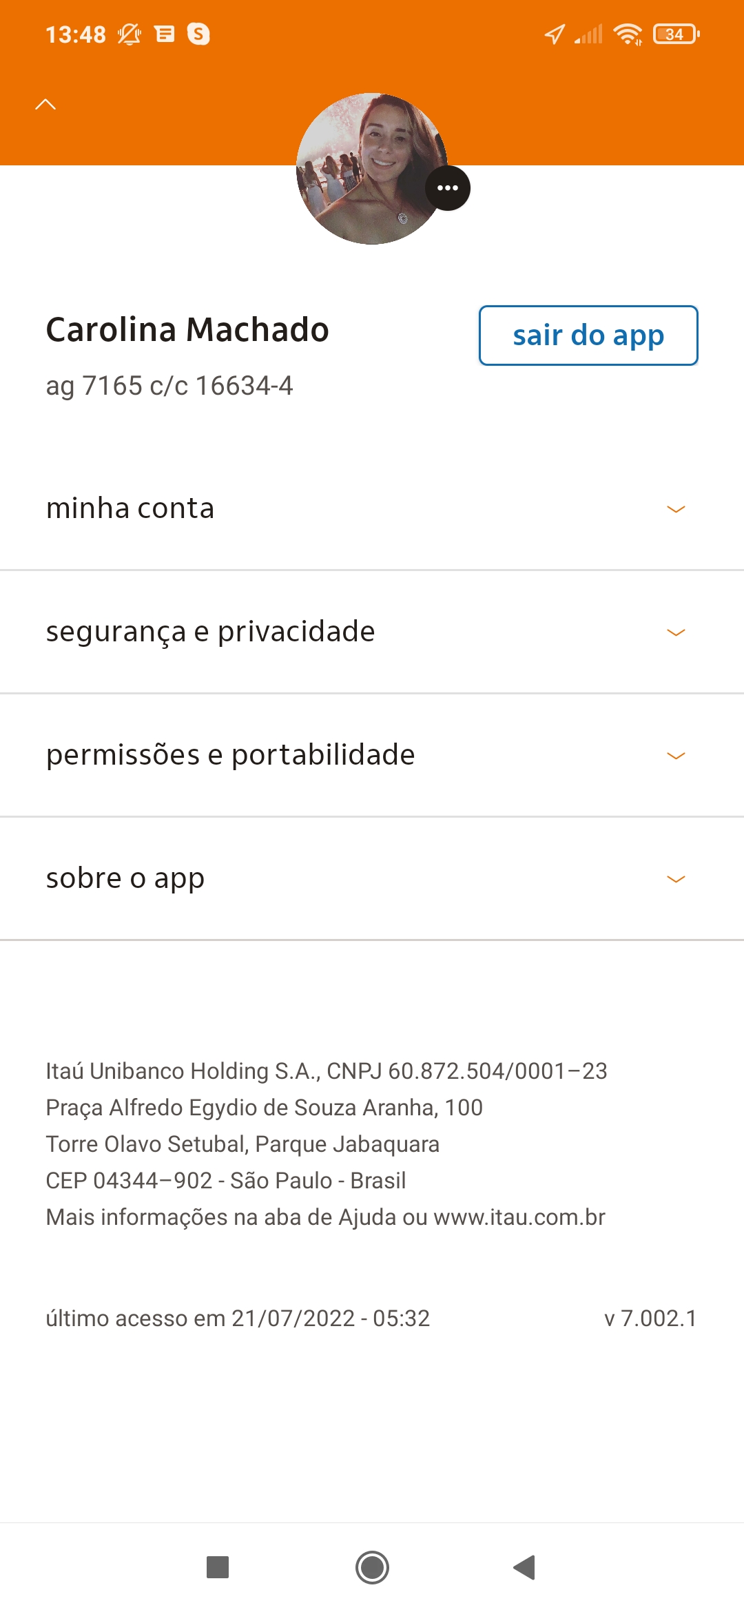The height and width of the screenshot is (1612, 744).
Task: Expand the minha conta chevron
Action: click(x=676, y=509)
